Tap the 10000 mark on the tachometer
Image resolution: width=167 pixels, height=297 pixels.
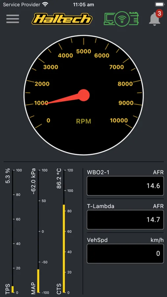click(119, 120)
